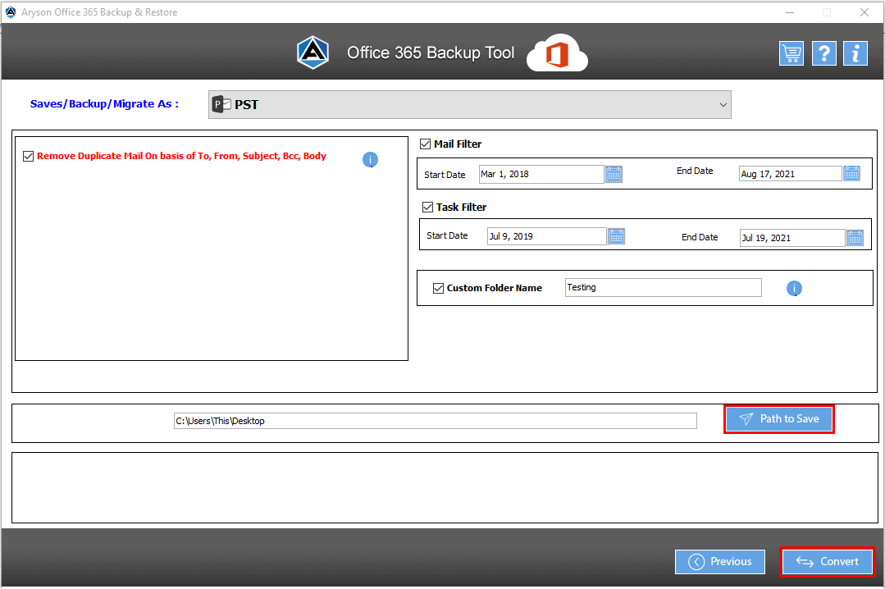Viewport: 885px width, 589px height.
Task: Minimize the Aryson backup window
Action: [790, 12]
